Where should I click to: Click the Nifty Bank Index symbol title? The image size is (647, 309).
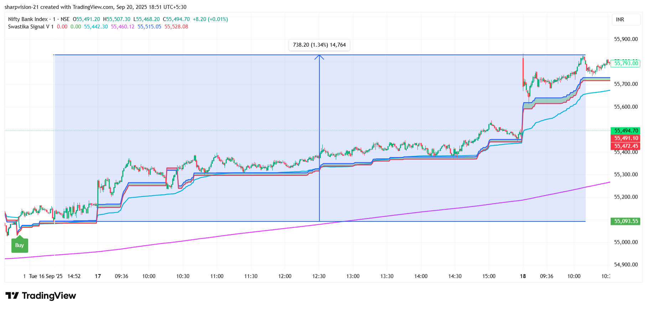click(x=28, y=19)
